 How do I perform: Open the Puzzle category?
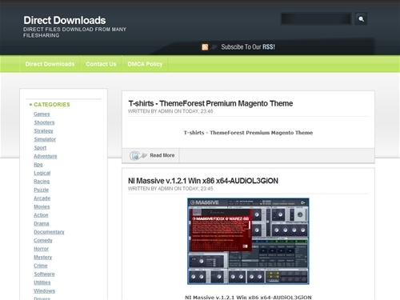pos(42,190)
